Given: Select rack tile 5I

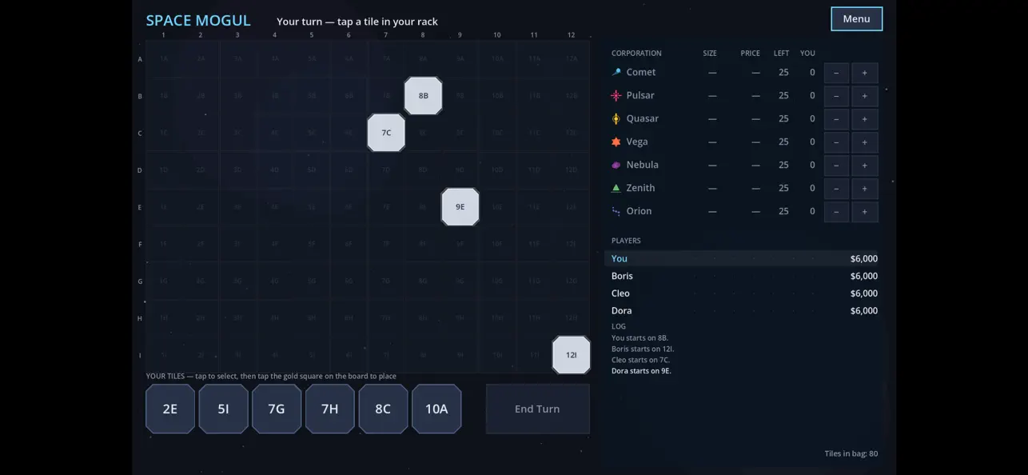Looking at the screenshot, I should [223, 409].
